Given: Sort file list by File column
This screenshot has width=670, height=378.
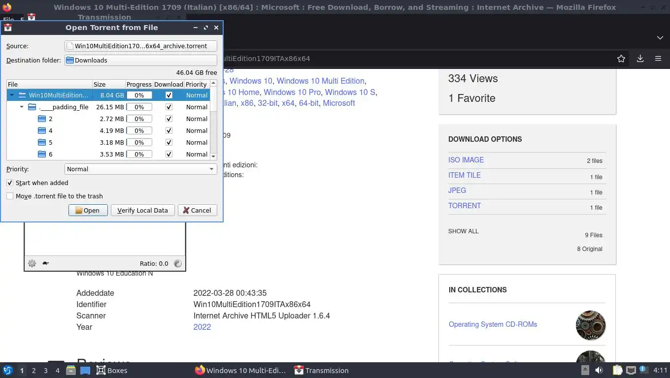Looking at the screenshot, I should [49, 84].
